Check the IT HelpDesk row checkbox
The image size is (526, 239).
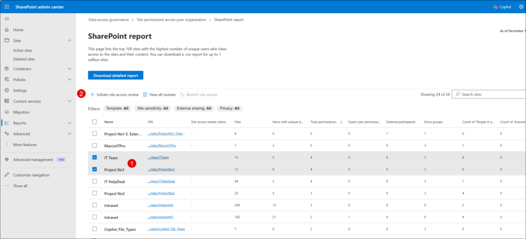click(x=95, y=181)
